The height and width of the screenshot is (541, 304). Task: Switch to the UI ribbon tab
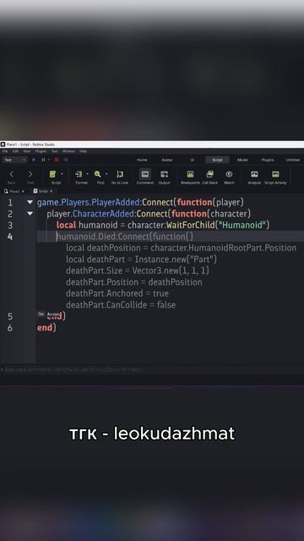click(193, 160)
